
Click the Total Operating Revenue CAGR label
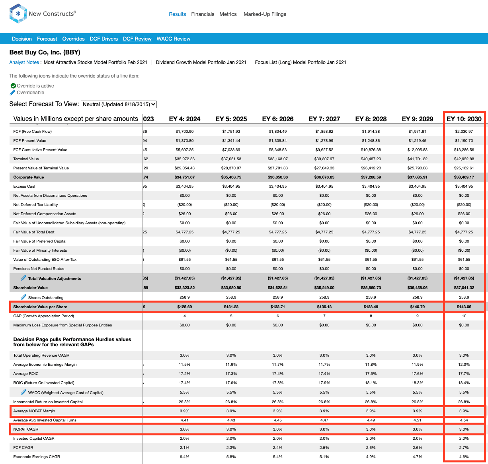(41, 355)
